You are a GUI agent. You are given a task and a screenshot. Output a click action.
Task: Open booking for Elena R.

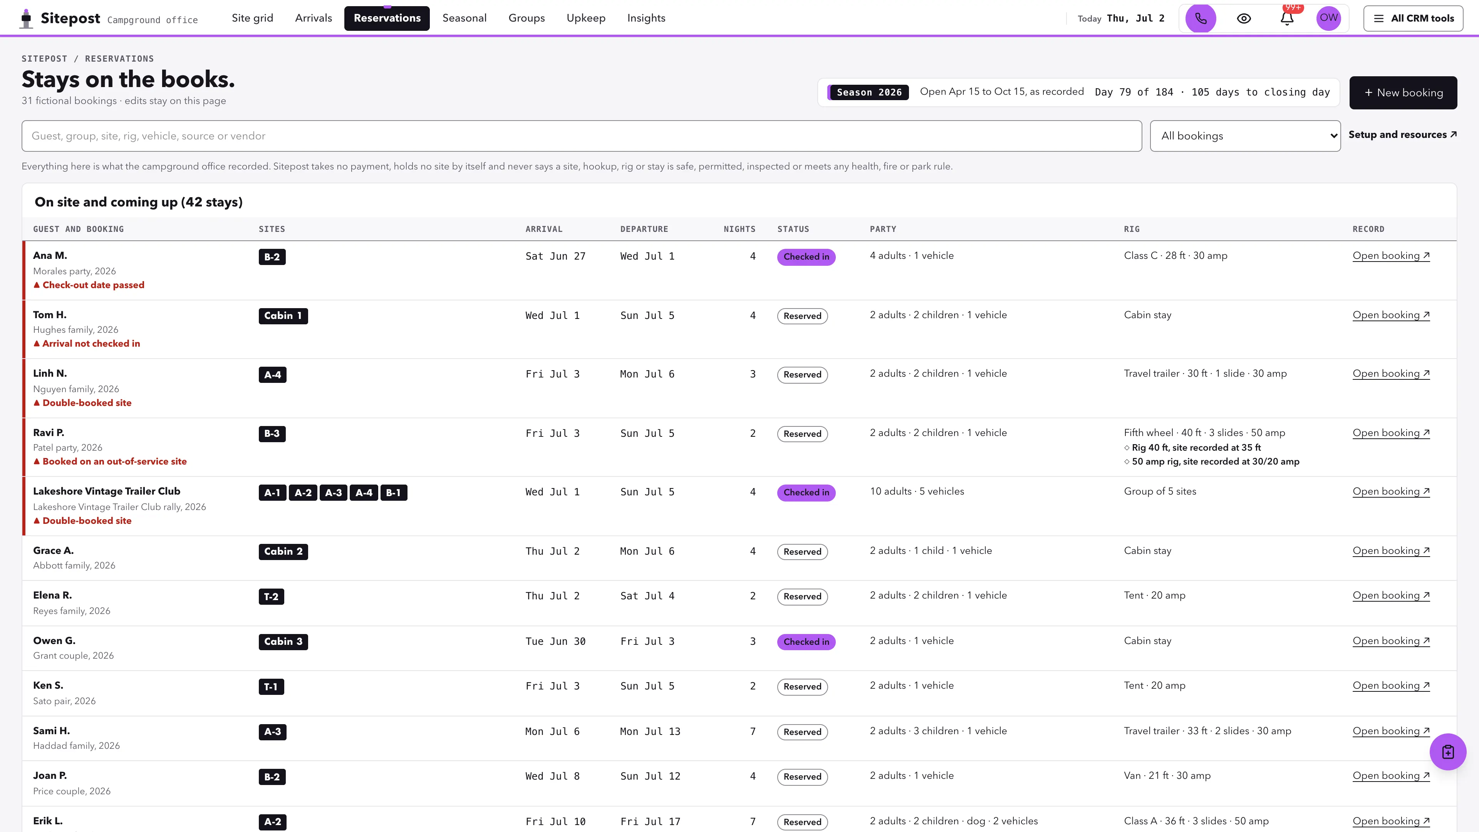click(x=1390, y=595)
